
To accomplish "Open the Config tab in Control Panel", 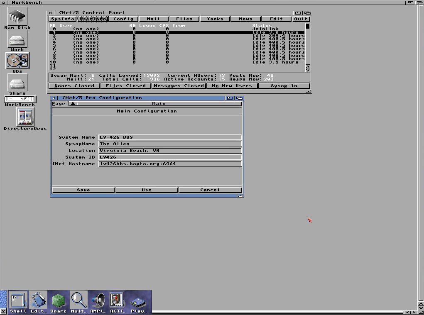I will click(123, 19).
